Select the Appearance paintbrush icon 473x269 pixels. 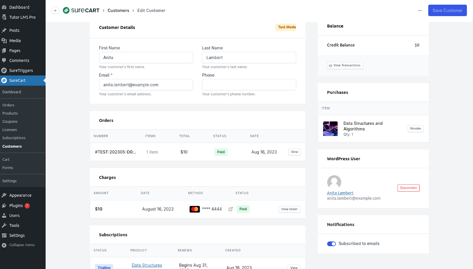click(4, 195)
